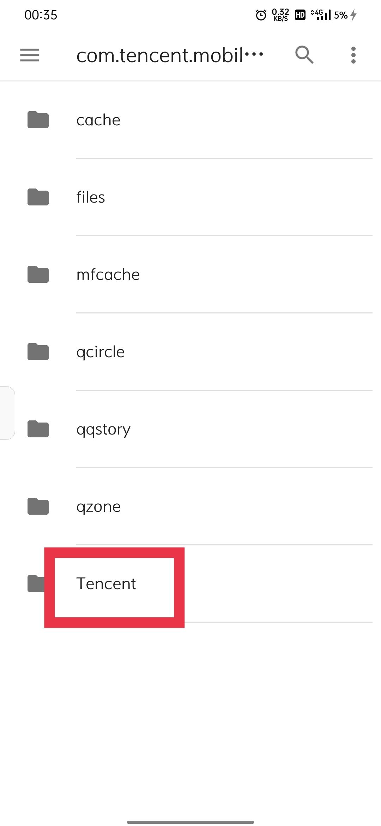Click the qqstory folder icon

38,429
